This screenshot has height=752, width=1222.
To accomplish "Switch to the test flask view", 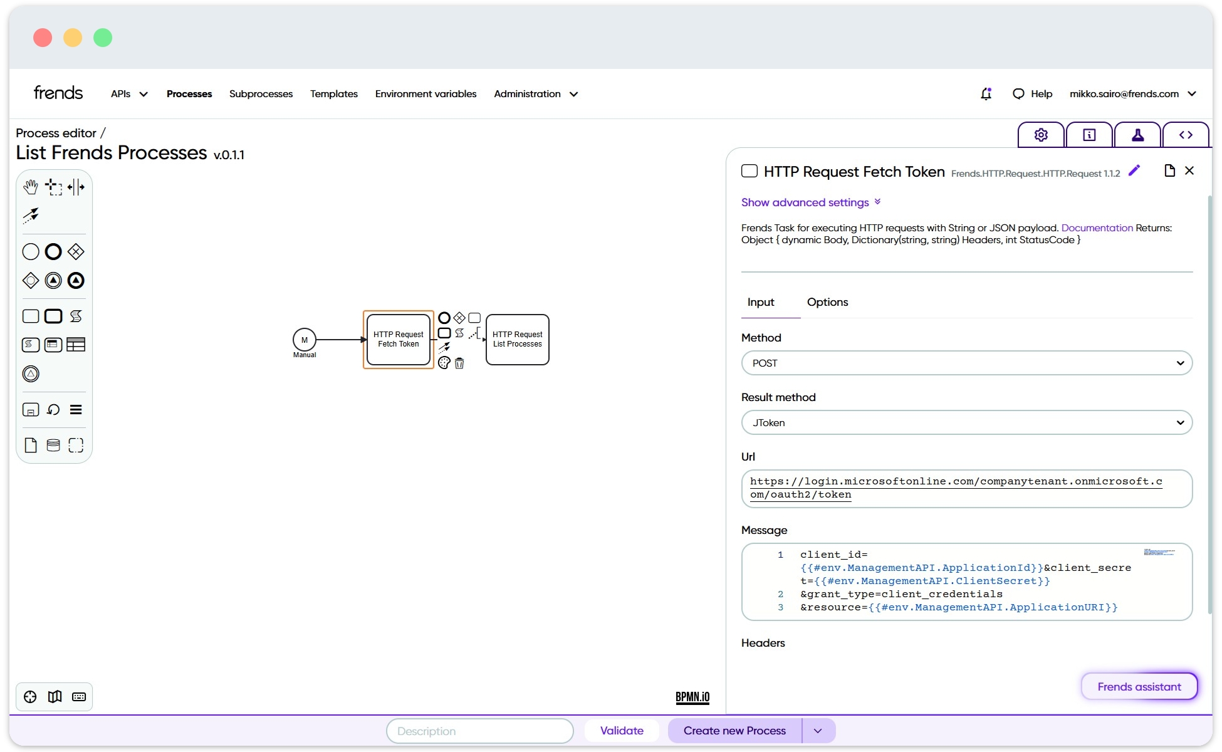I will point(1137,134).
